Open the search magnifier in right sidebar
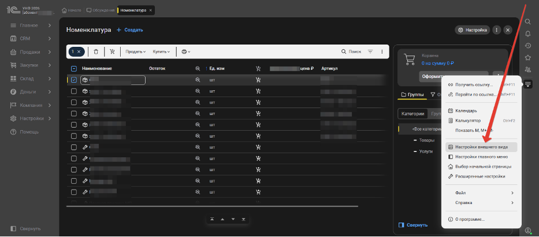The image size is (539, 237). [527, 21]
